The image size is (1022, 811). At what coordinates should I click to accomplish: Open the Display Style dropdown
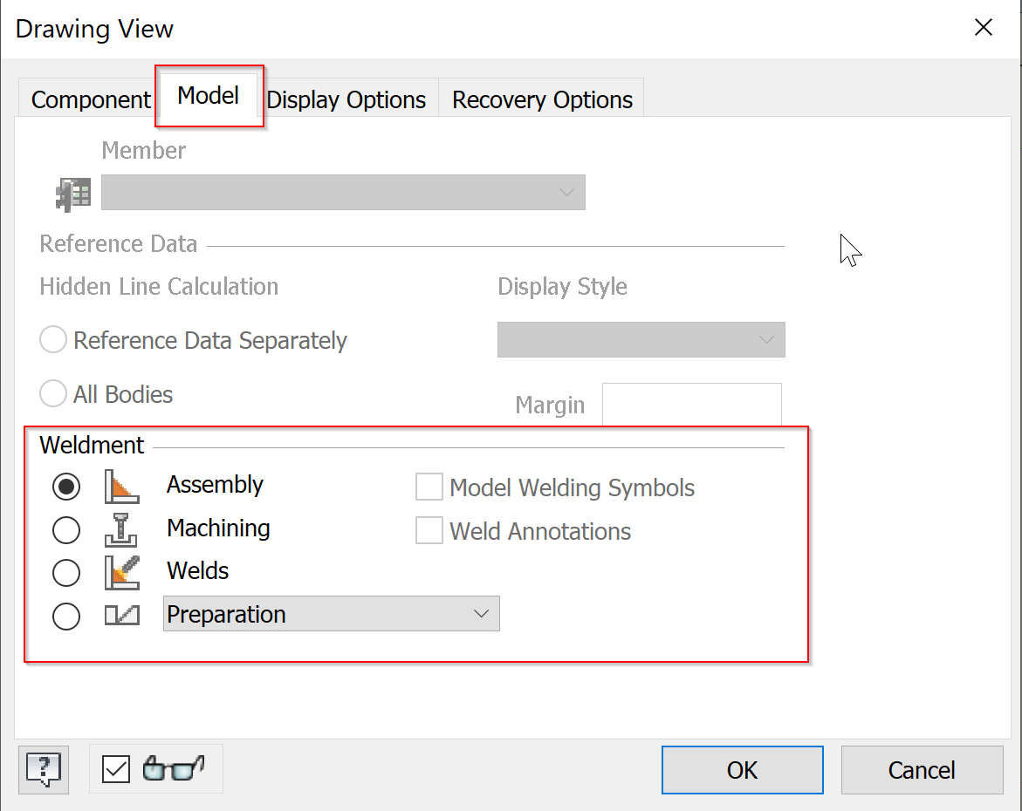point(765,339)
